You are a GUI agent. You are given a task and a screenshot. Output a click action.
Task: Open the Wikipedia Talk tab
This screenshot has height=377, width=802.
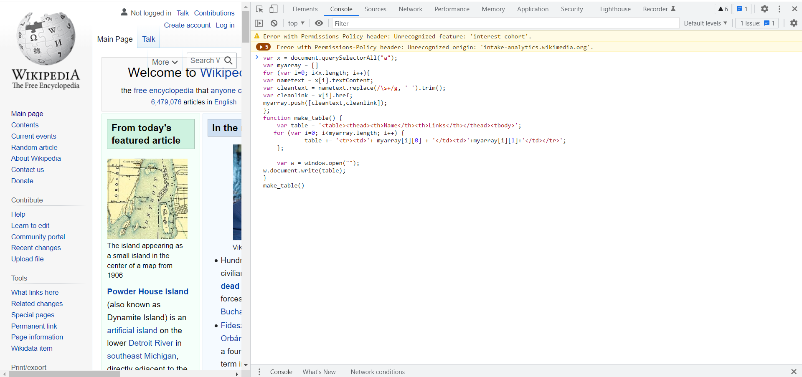pos(148,39)
